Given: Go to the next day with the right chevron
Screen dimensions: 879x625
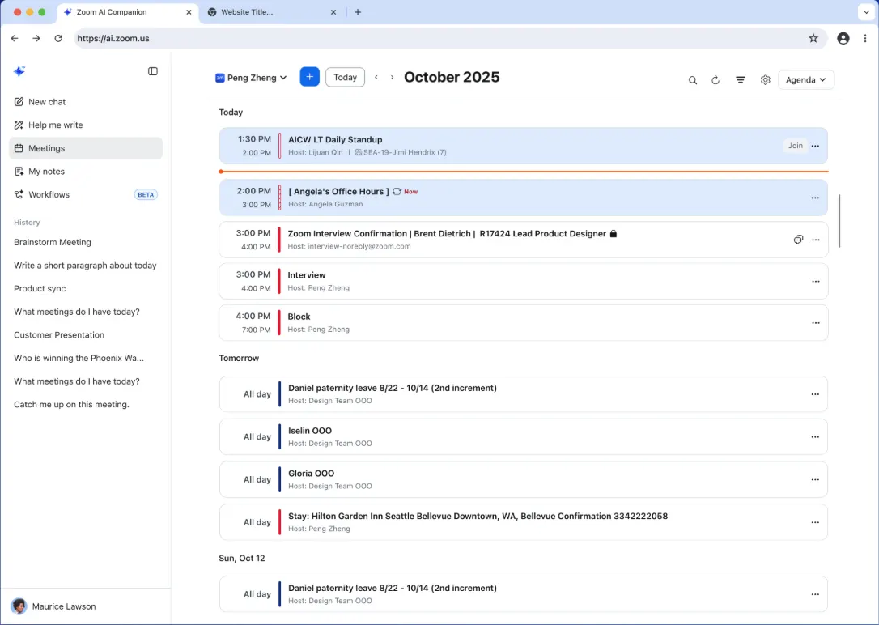Looking at the screenshot, I should tap(392, 76).
